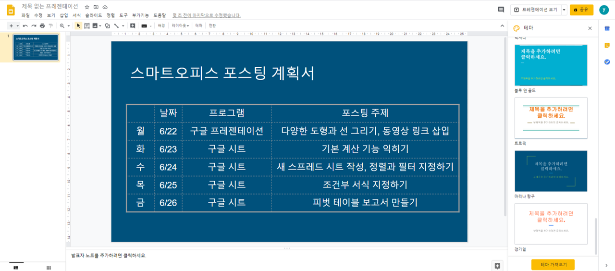Check cloud save status icon
This screenshot has width=615, height=271.
click(x=105, y=7)
